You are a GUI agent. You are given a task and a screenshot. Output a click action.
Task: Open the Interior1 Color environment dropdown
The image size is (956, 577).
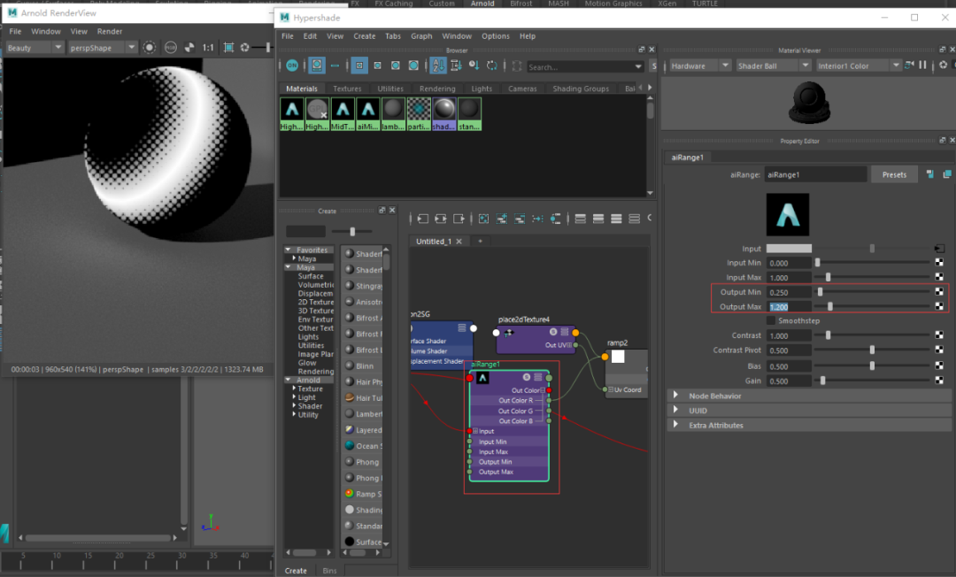coord(859,65)
